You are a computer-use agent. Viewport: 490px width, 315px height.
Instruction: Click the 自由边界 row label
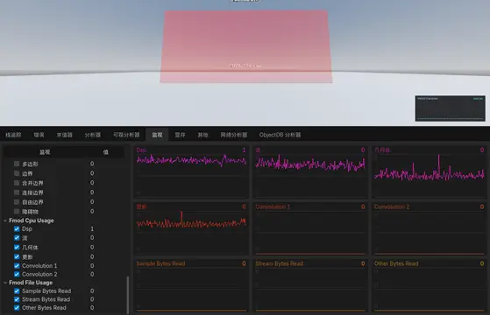32,202
